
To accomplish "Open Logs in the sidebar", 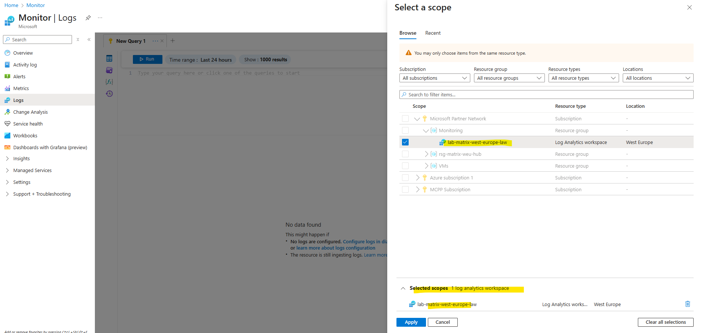I will click(x=18, y=100).
